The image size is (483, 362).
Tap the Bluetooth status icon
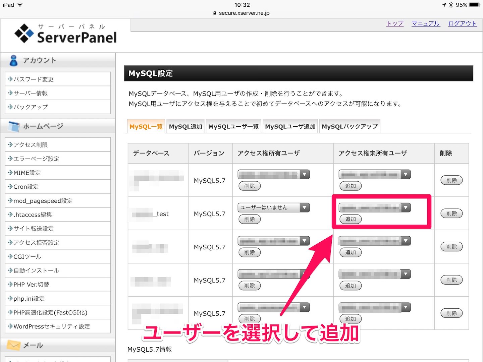451,5
